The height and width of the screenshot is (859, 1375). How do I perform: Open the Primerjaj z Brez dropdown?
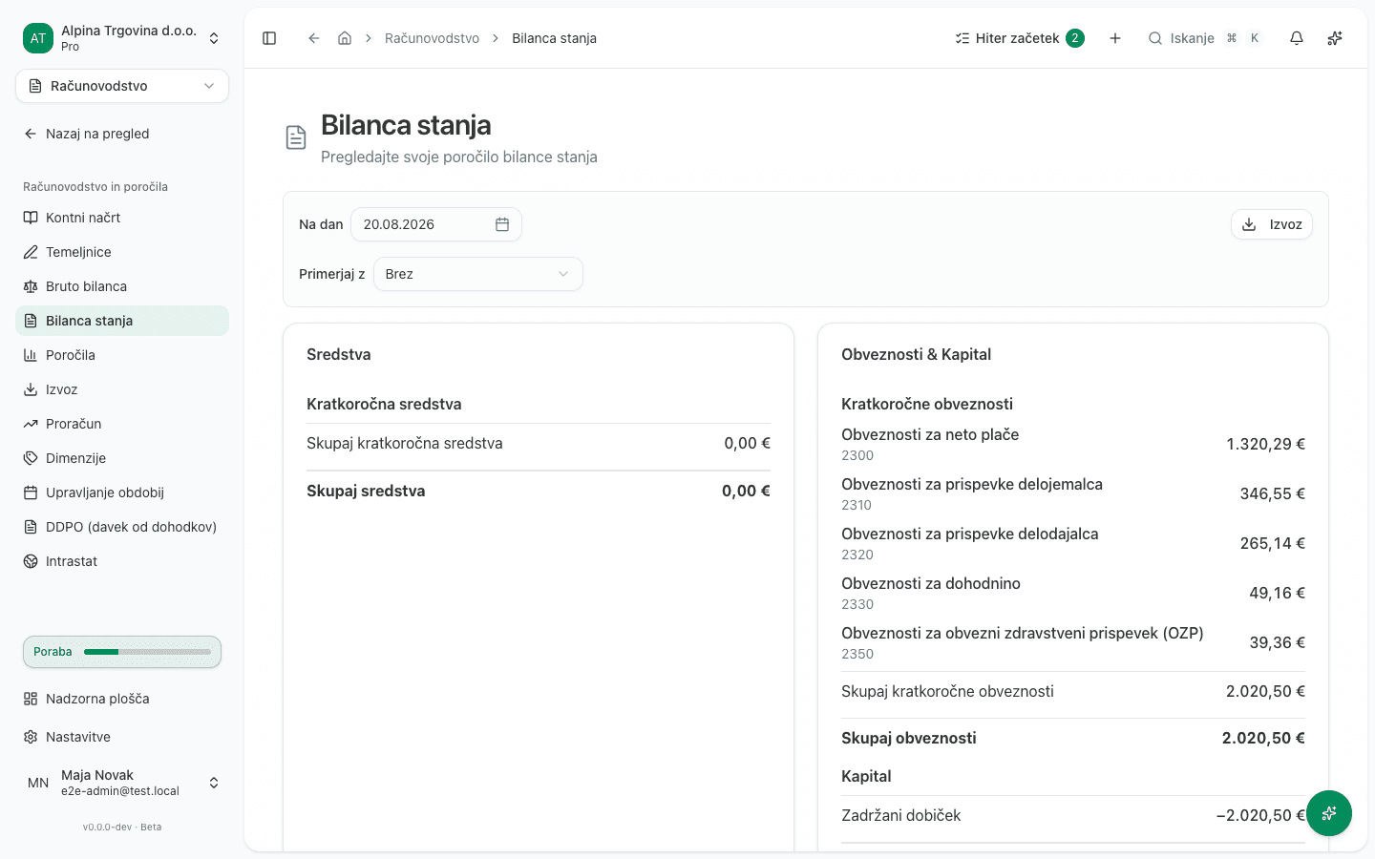477,274
